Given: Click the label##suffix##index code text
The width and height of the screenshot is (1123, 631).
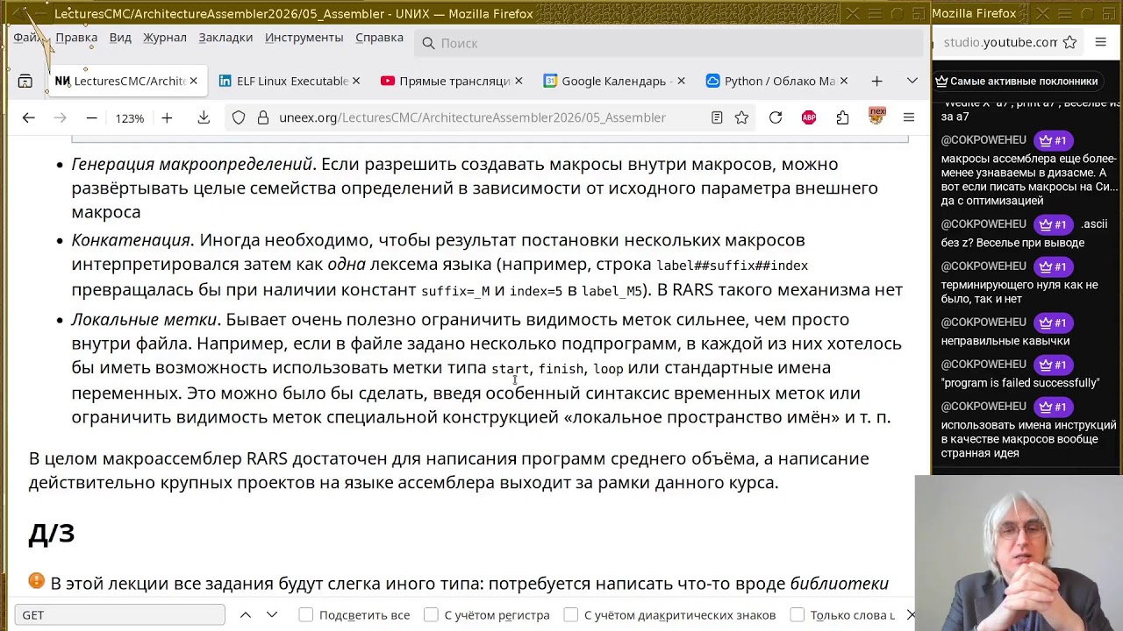Looking at the screenshot, I should (732, 266).
